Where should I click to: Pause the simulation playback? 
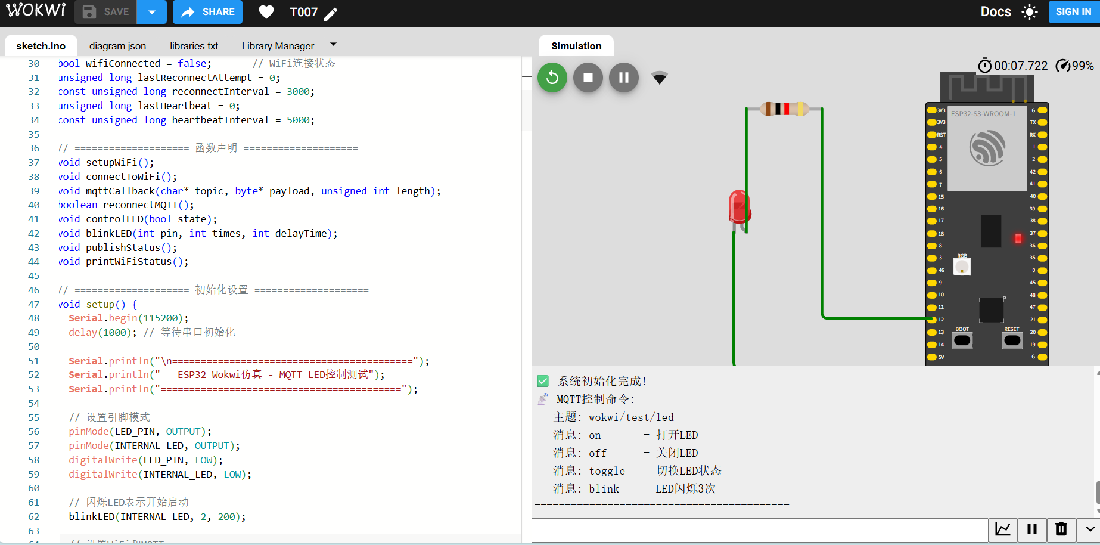(x=623, y=78)
